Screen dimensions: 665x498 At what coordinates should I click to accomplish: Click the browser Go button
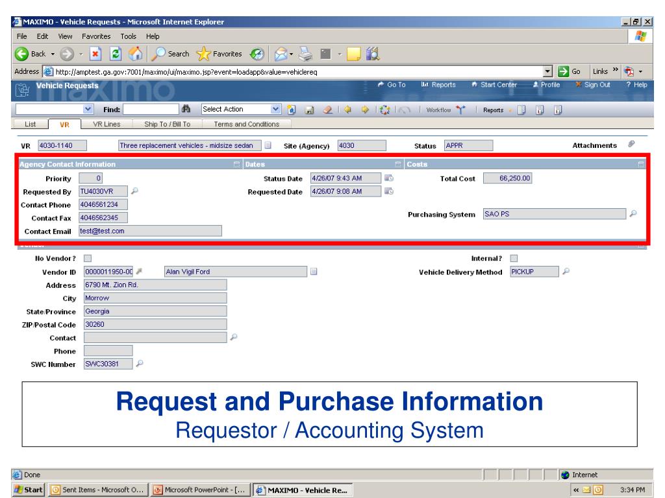[569, 71]
